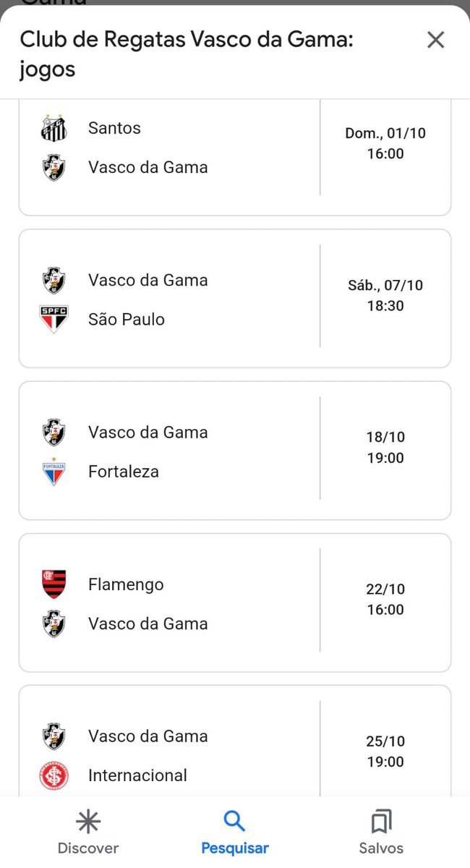
Task: Tap the Discover asterisk icon
Action: [x=88, y=822]
